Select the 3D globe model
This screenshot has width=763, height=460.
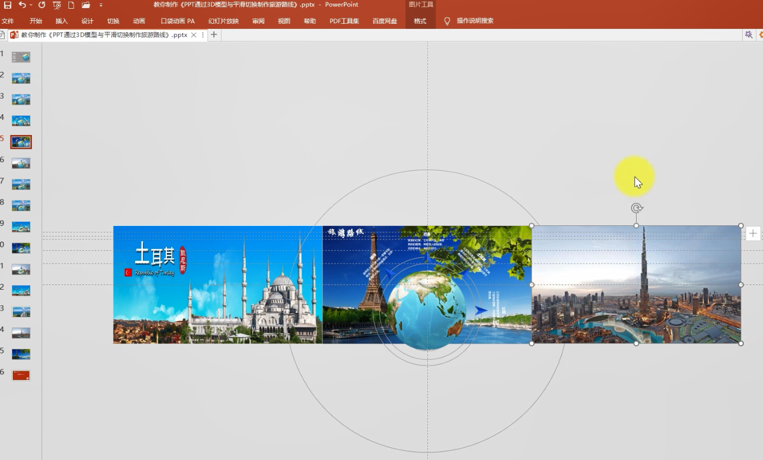click(426, 310)
